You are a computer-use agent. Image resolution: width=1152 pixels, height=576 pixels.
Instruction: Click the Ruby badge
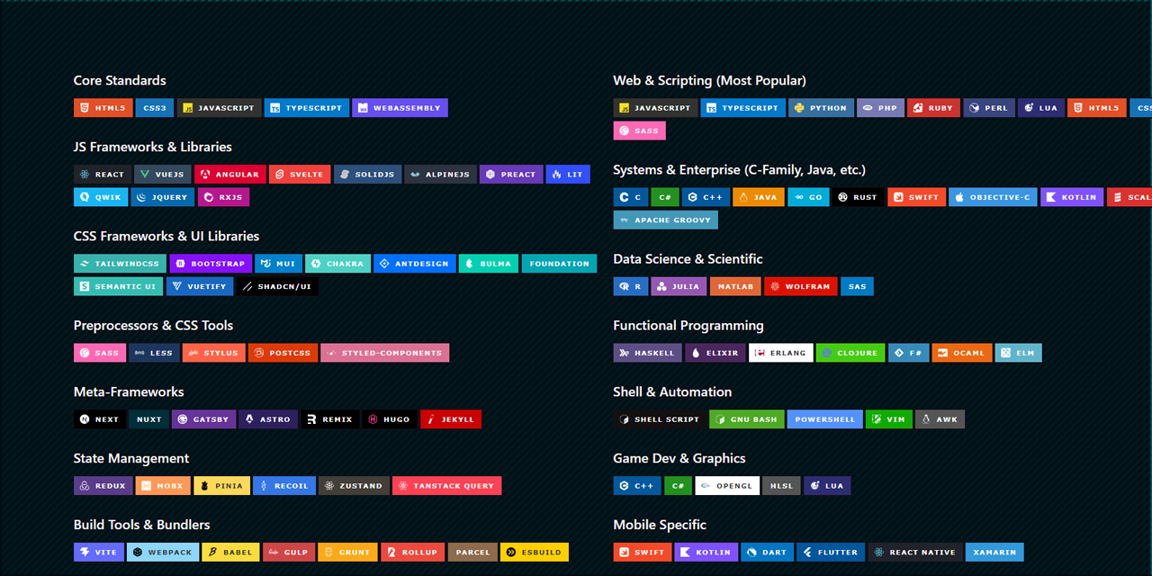[x=933, y=108]
